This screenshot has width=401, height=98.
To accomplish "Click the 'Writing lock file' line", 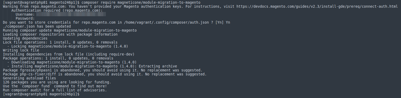I will click(21, 50).
